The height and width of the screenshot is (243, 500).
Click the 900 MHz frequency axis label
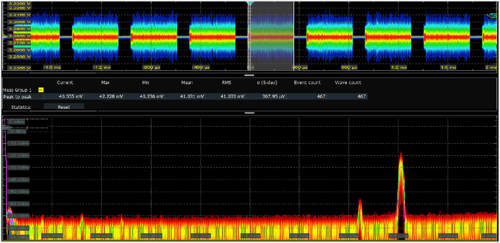point(151,236)
